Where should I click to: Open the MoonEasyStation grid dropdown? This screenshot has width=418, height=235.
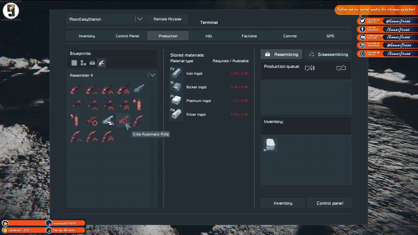tap(139, 19)
